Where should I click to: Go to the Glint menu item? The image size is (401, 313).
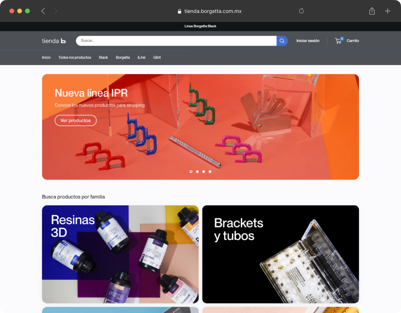pos(157,58)
